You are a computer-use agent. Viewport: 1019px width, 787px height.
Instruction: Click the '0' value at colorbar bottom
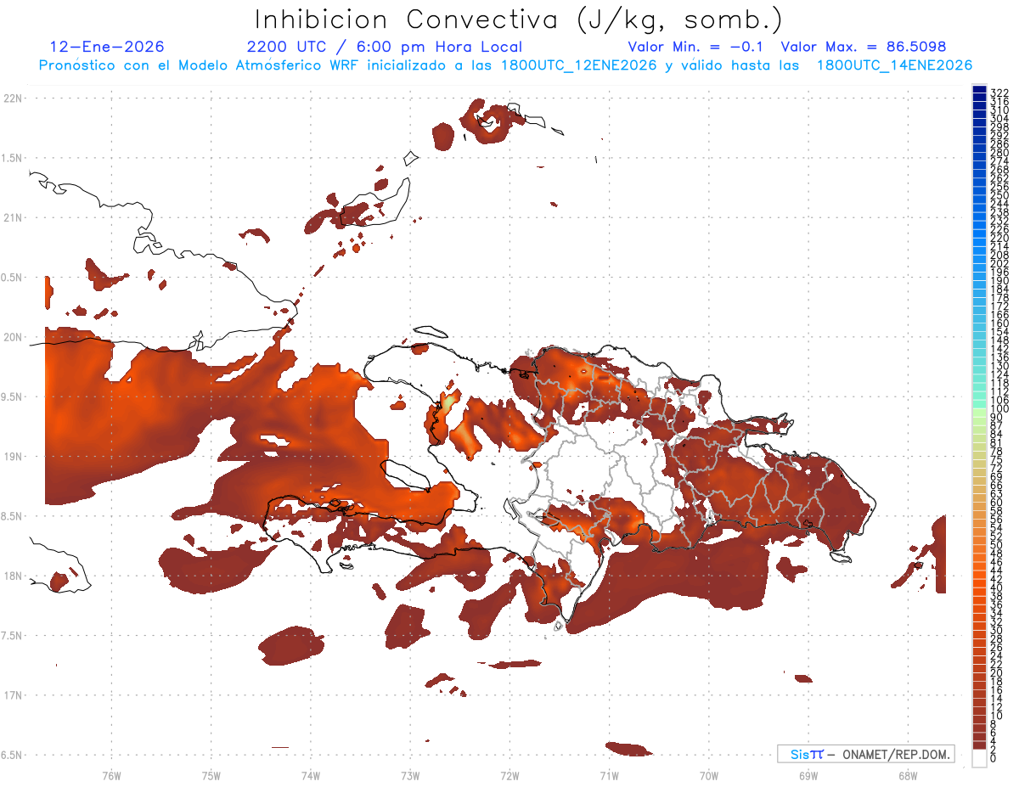tap(994, 759)
